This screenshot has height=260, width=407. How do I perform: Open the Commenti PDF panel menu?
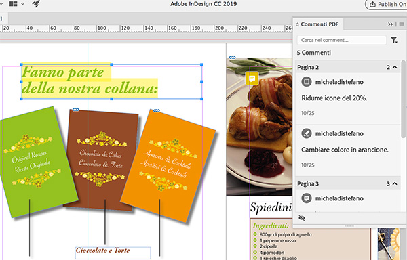[x=402, y=24]
